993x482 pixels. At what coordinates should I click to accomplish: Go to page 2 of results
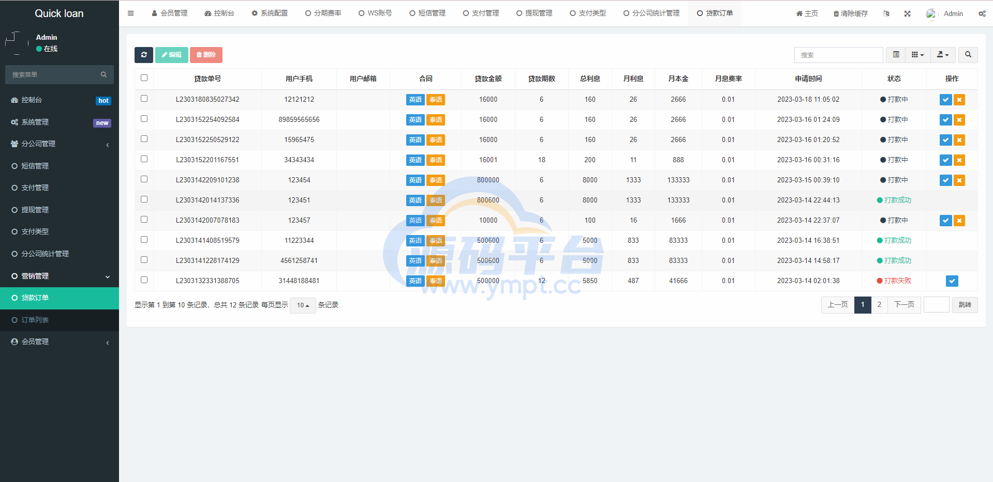click(879, 305)
